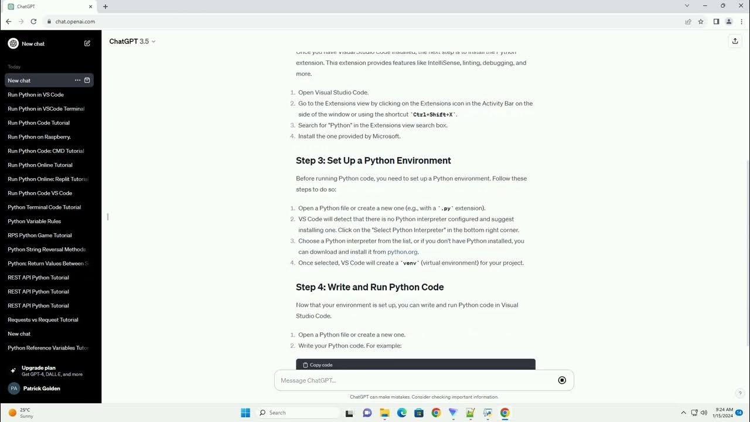The image size is (750, 422).
Task: Open the Python String Reversal Methods chat
Action: point(49,249)
